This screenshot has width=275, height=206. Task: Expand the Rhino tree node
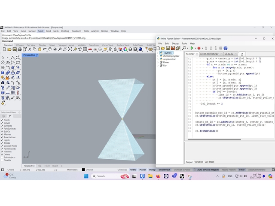pos(158,62)
